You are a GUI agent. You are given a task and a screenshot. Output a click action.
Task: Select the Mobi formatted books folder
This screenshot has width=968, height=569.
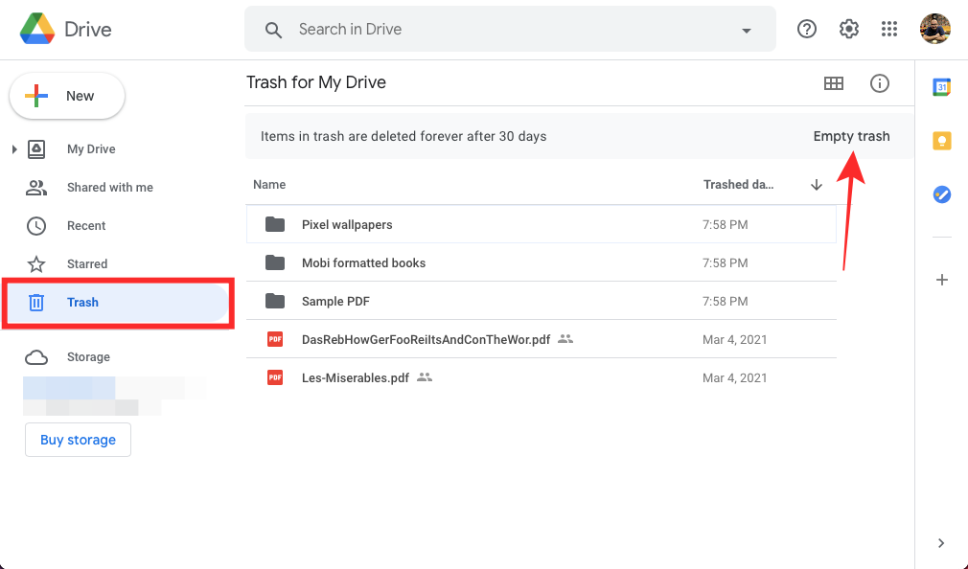[x=541, y=262]
